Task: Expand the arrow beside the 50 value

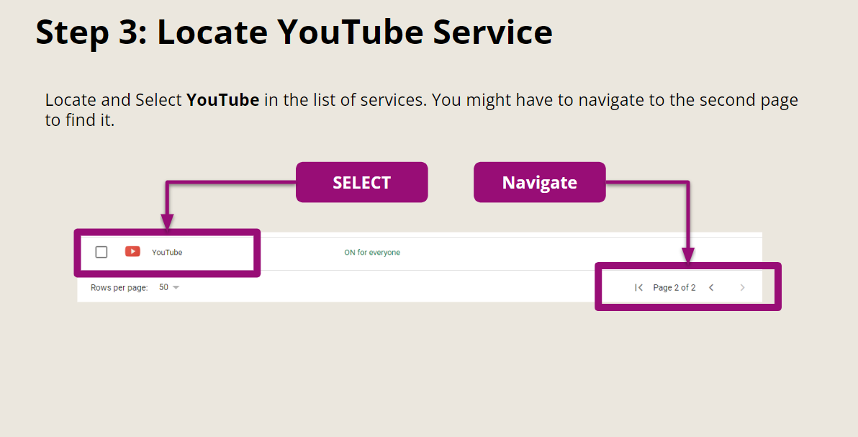Action: [x=176, y=287]
